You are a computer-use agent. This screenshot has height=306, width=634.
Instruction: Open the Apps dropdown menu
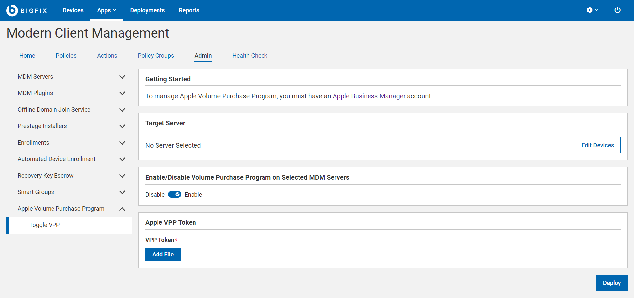pos(106,10)
